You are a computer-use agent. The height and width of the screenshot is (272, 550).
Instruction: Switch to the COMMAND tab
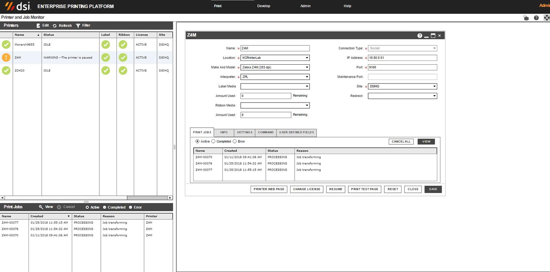click(x=266, y=132)
